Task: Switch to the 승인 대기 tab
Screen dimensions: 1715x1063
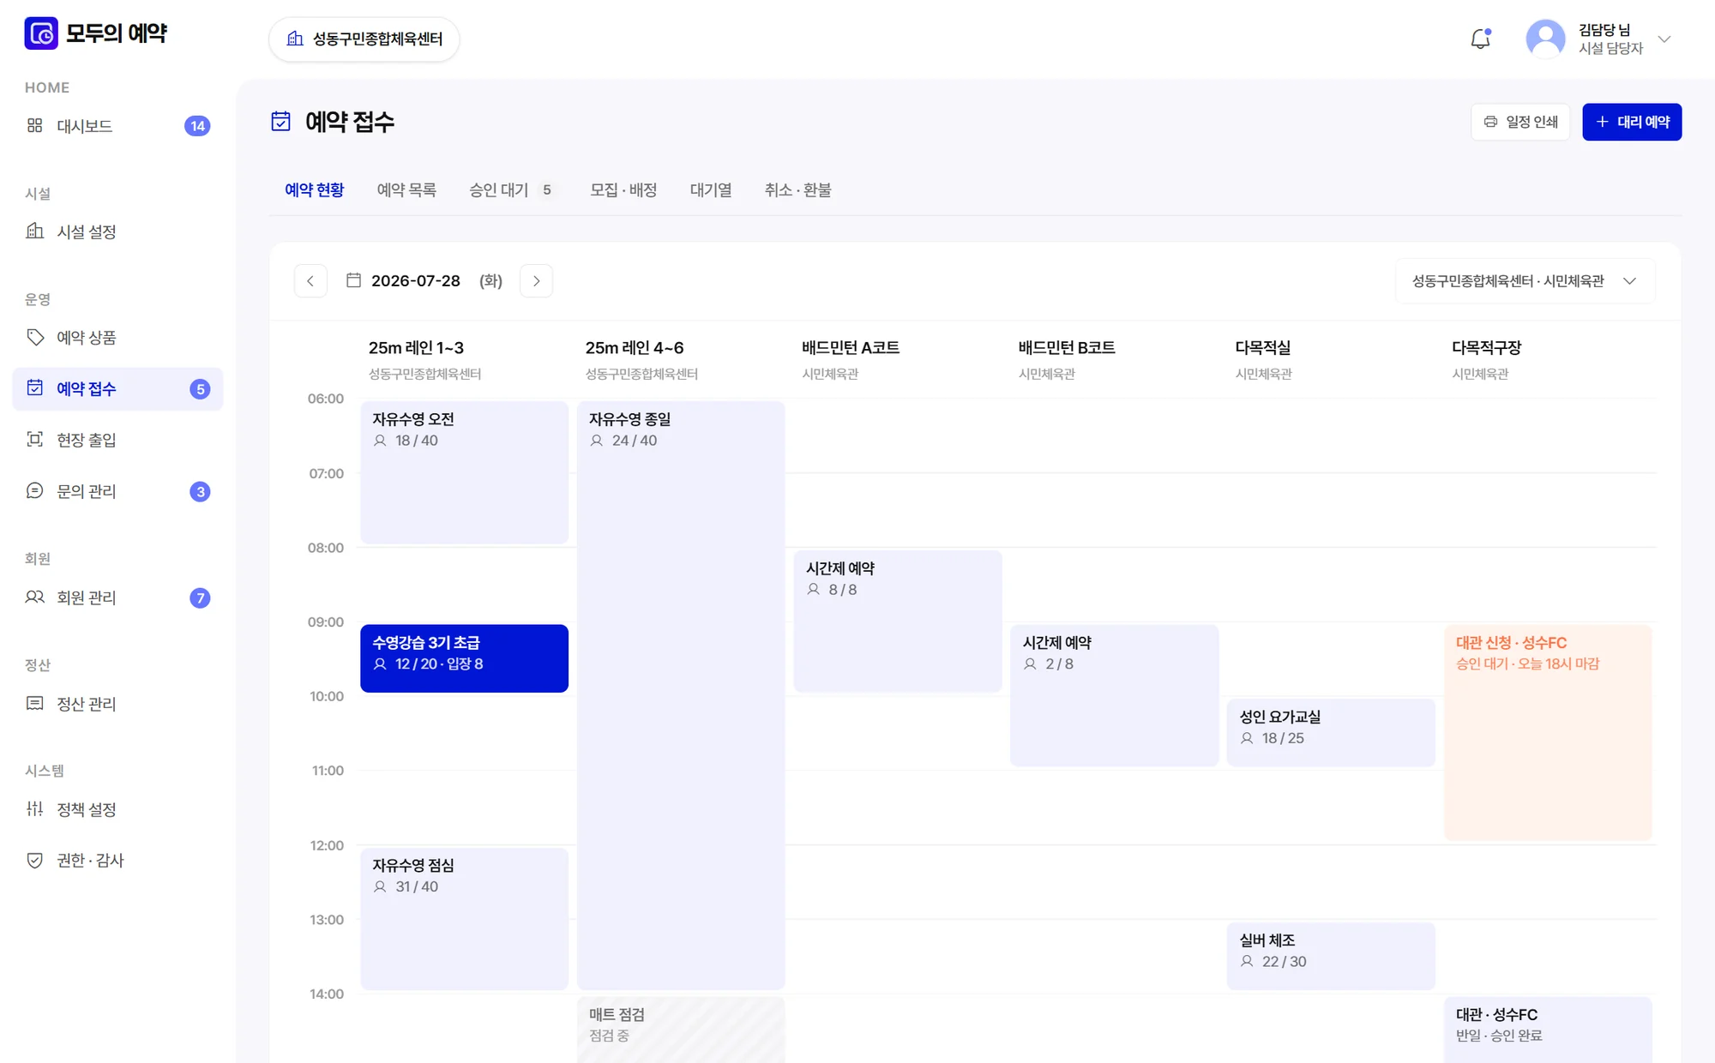Action: click(x=511, y=190)
